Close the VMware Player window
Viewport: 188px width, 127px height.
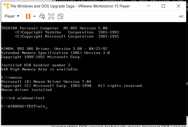tap(178, 6)
